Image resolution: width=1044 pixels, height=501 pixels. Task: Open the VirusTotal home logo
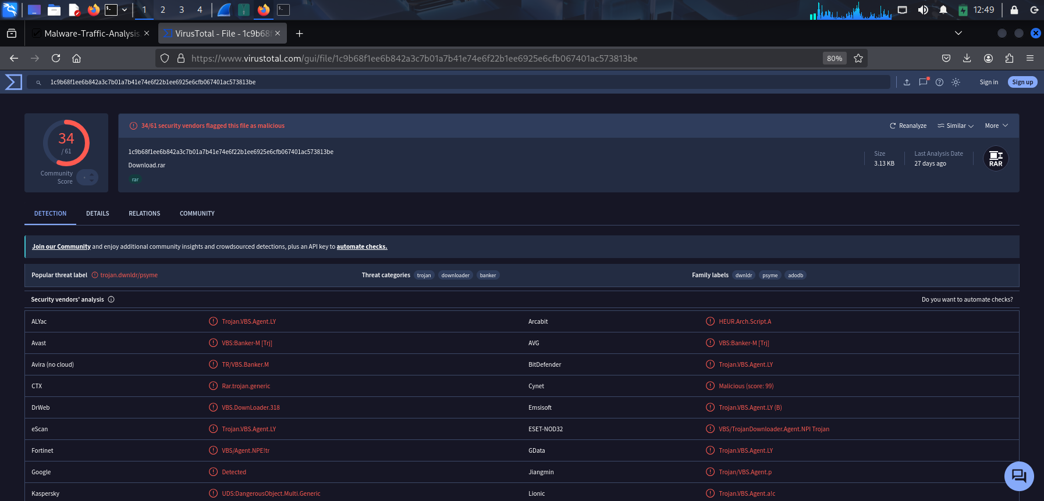click(13, 82)
